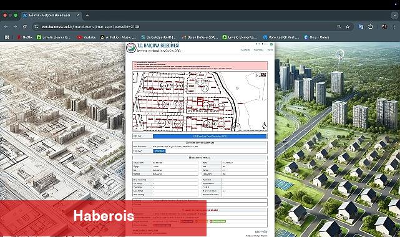Click the wide blue bar below the map
Viewport: 400px width, 237px height.
210,136
